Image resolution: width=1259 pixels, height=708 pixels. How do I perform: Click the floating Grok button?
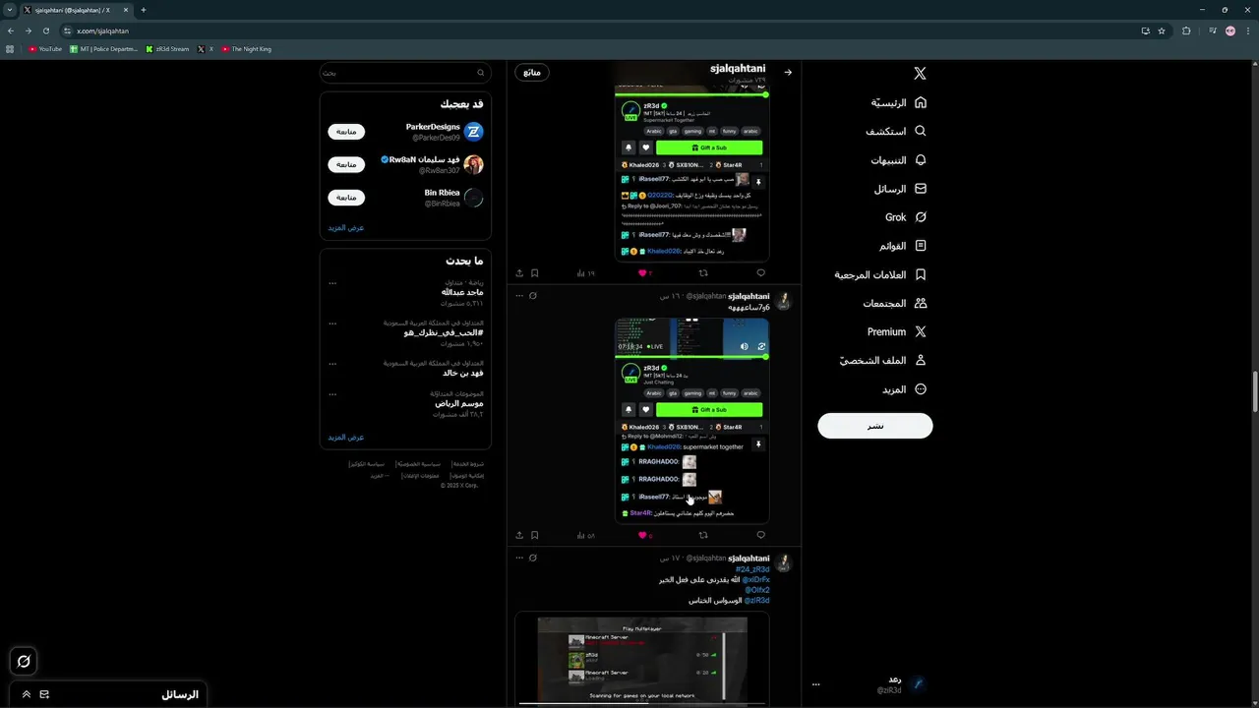coord(24,662)
